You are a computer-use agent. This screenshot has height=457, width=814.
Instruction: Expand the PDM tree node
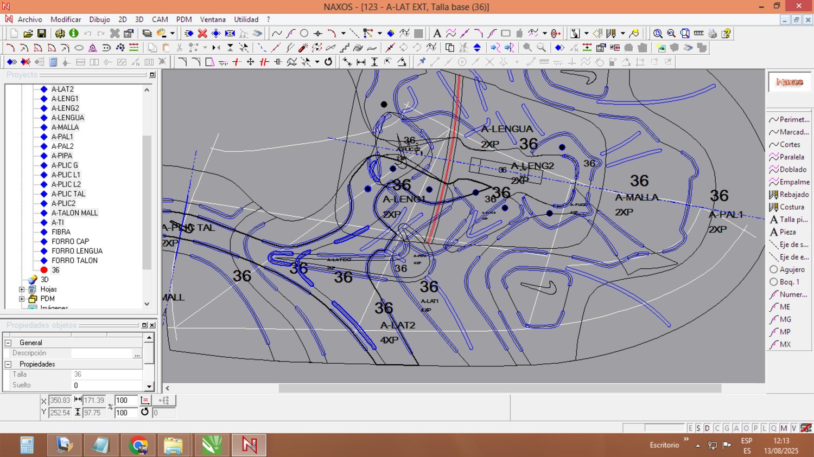(x=22, y=299)
